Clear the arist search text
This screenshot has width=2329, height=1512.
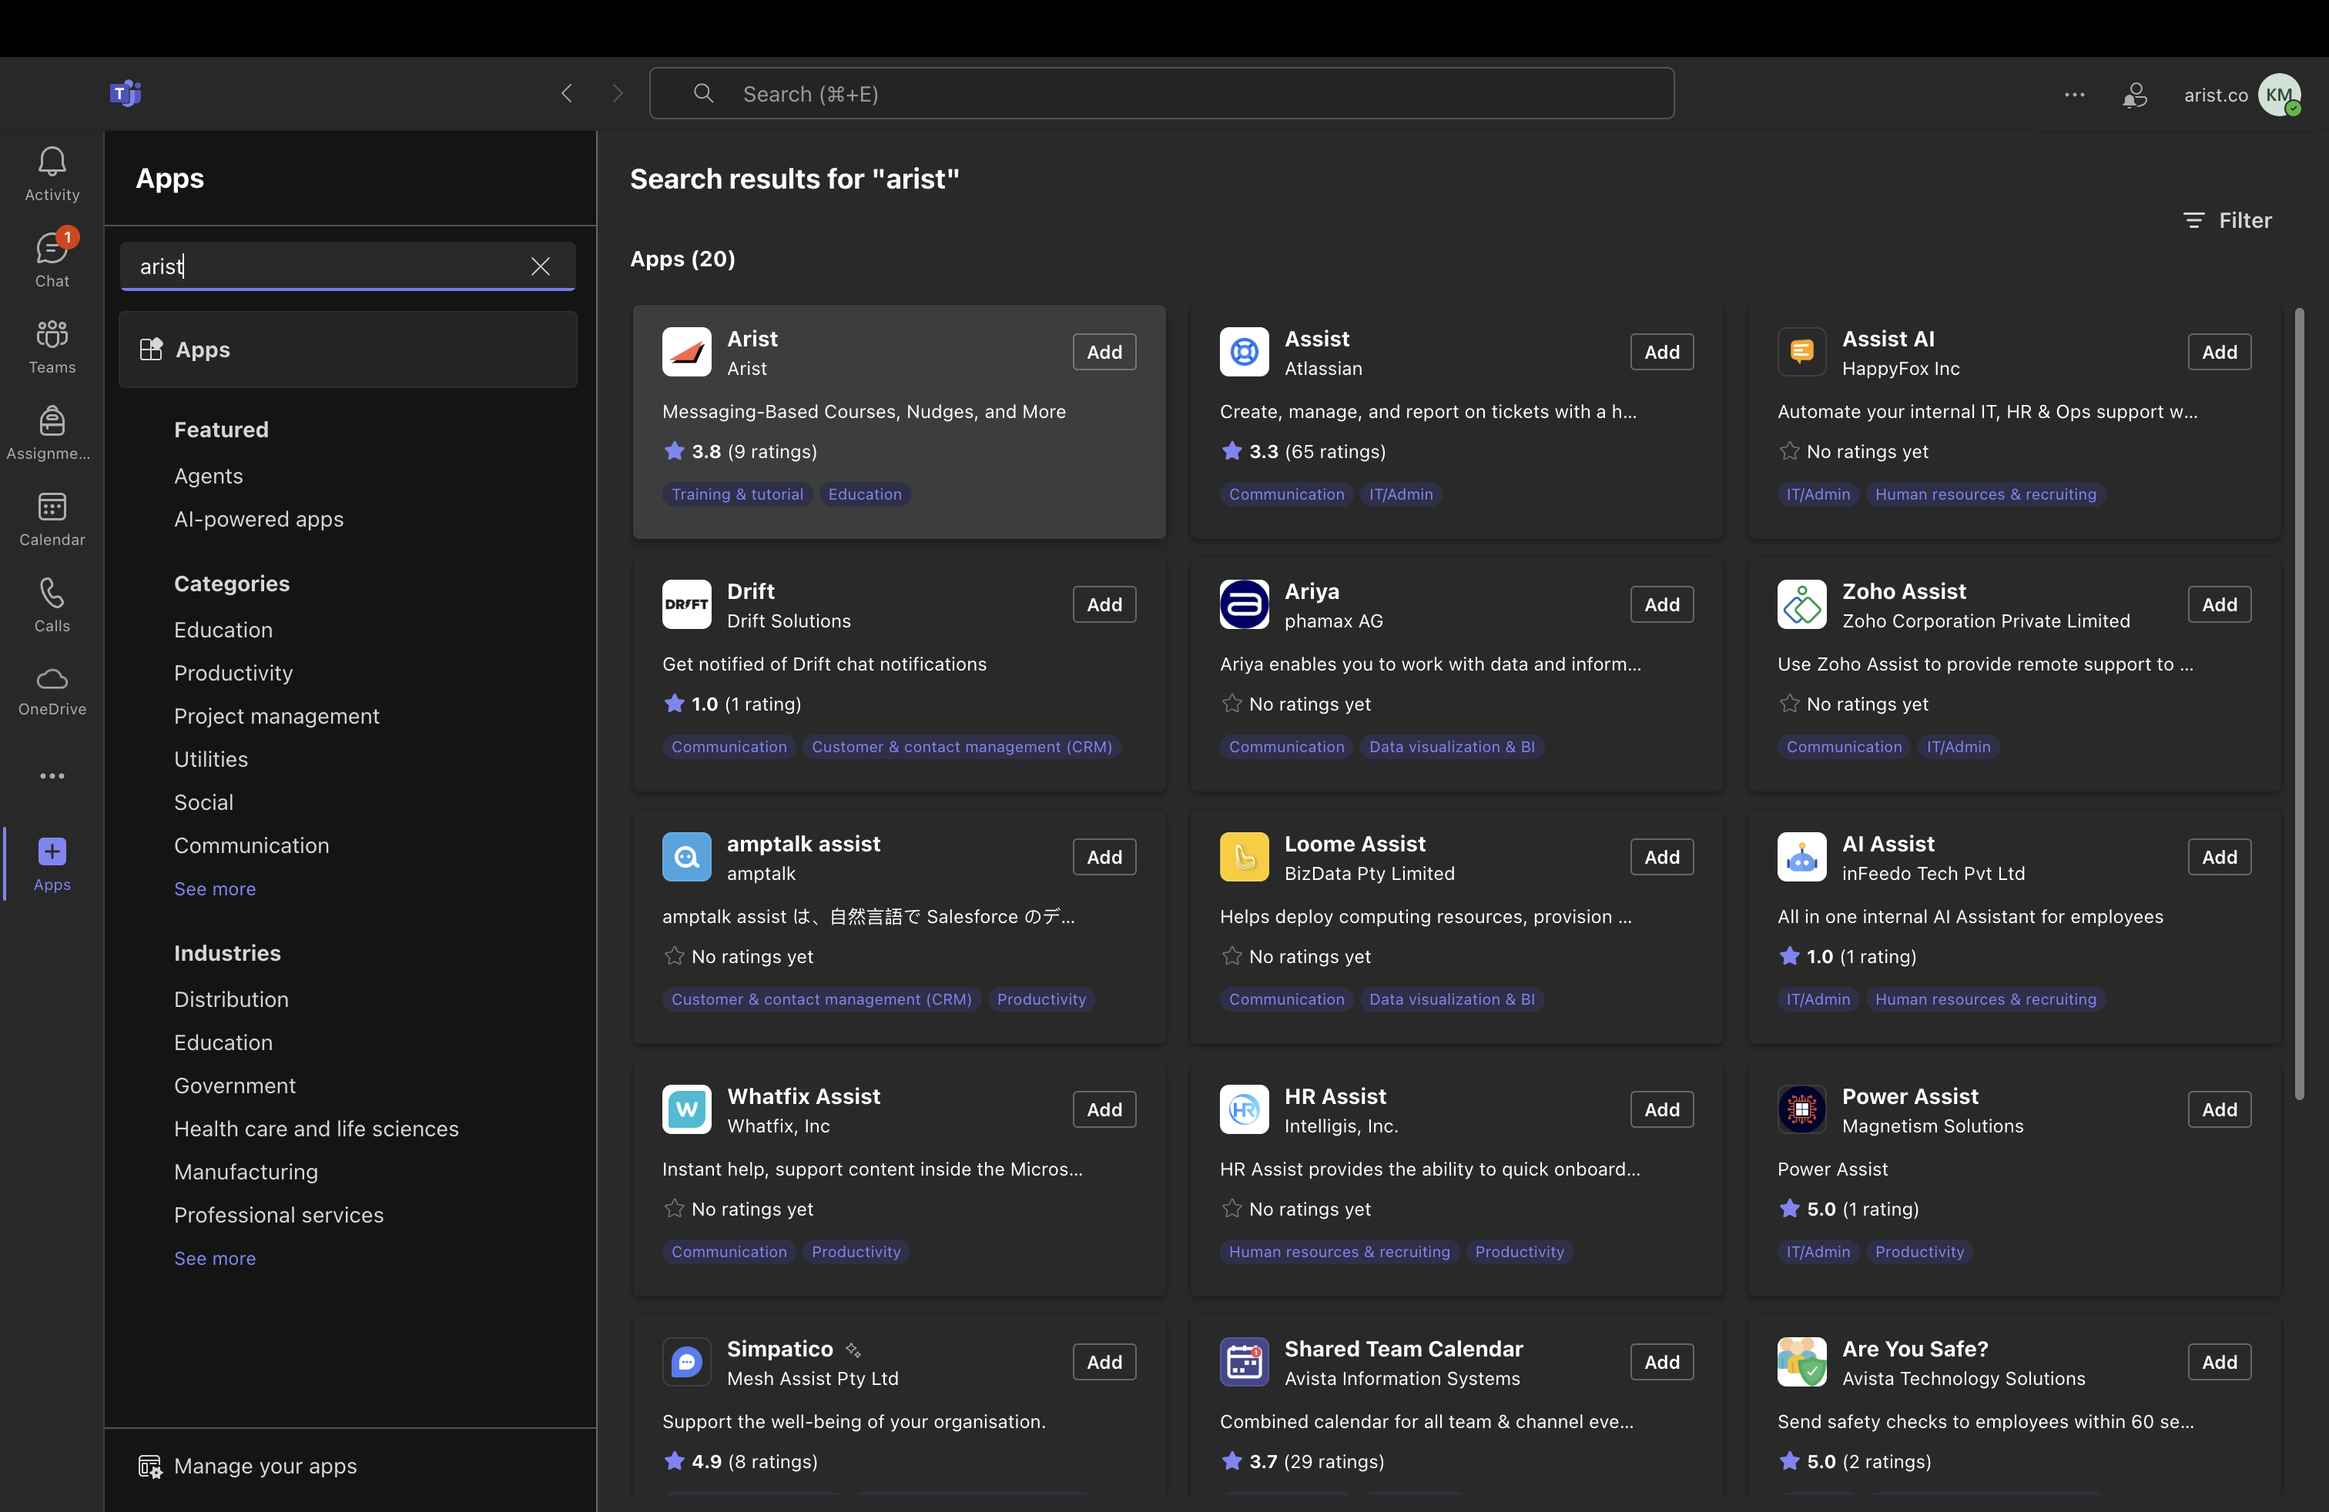[x=540, y=266]
